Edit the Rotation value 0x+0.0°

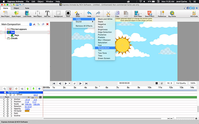click(x=28, y=107)
